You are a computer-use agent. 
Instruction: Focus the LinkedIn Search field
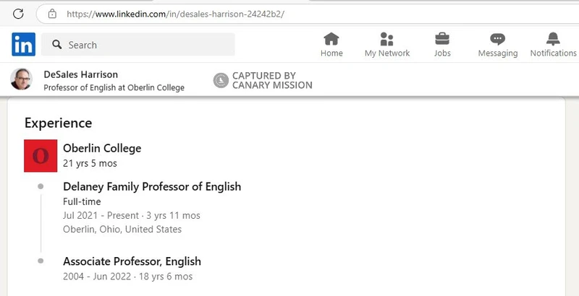(x=138, y=45)
